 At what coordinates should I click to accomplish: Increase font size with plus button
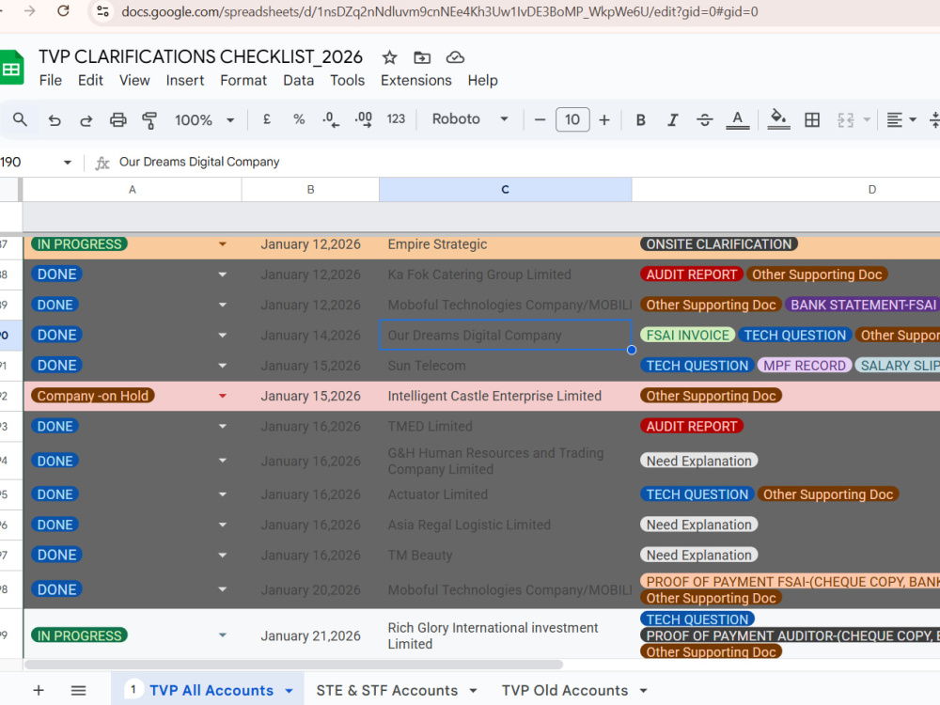[604, 119]
